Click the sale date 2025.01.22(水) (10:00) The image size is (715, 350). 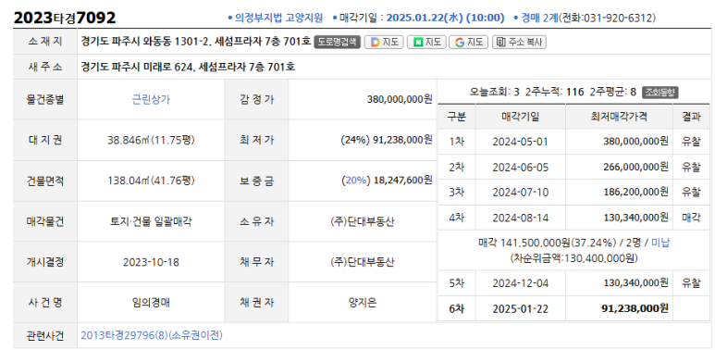[x=445, y=18]
